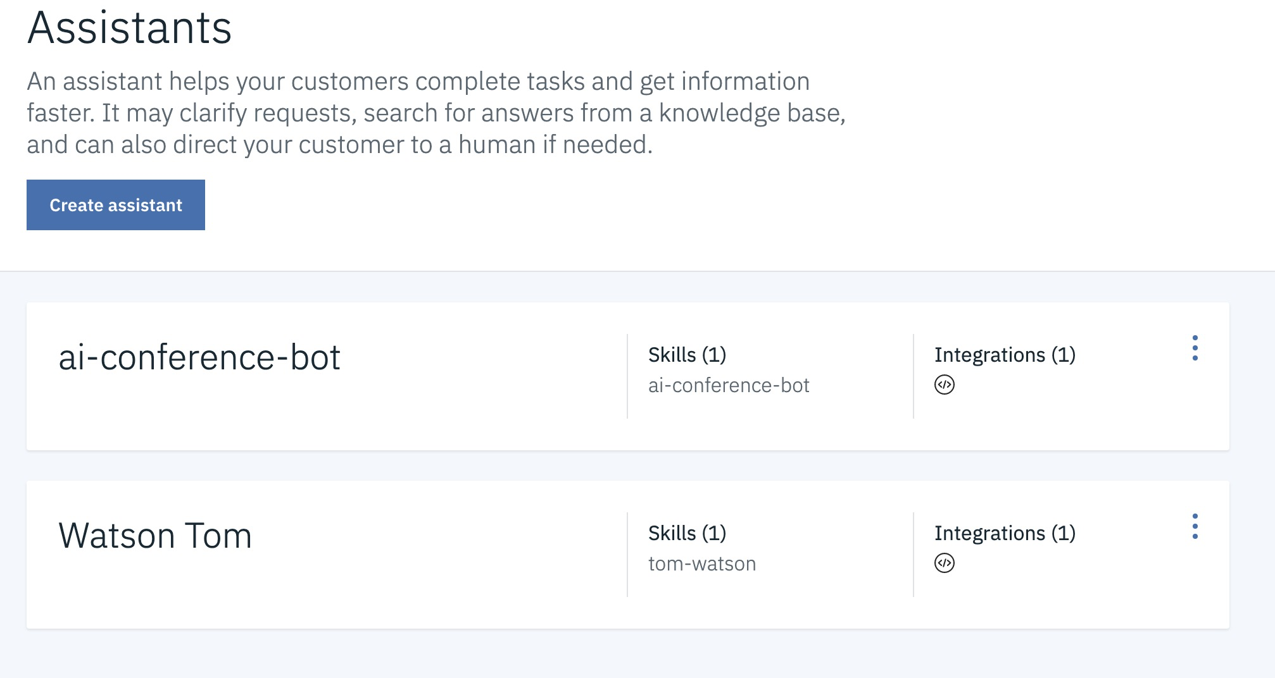Click the assistant description paragraph text
Image resolution: width=1275 pixels, height=678 pixels.
[x=436, y=113]
